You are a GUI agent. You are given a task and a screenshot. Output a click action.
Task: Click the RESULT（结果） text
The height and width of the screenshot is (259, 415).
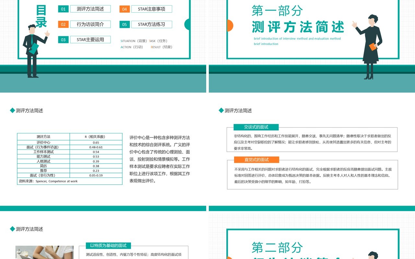click(x=161, y=47)
